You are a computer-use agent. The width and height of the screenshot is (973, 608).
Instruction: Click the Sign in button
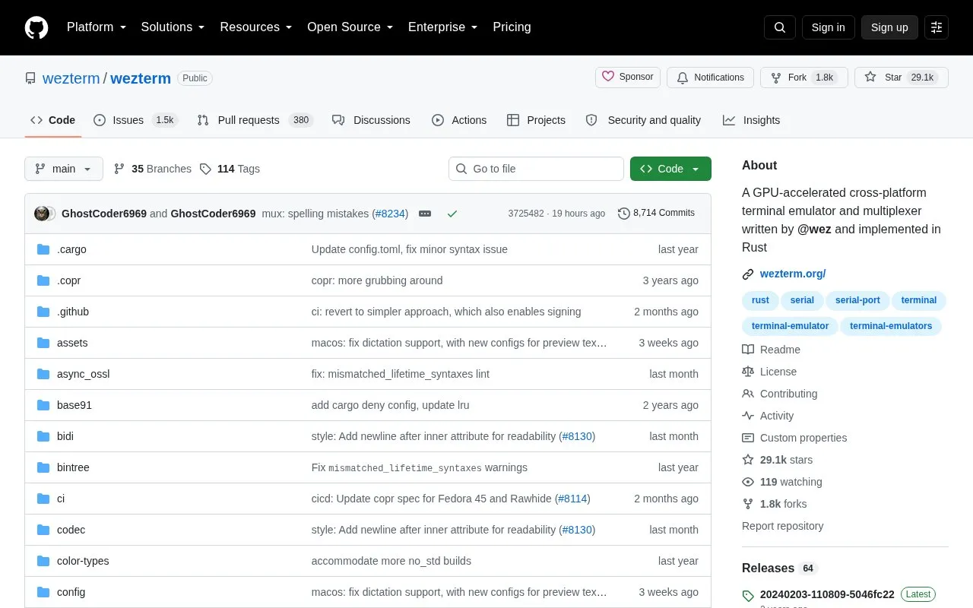pos(828,27)
